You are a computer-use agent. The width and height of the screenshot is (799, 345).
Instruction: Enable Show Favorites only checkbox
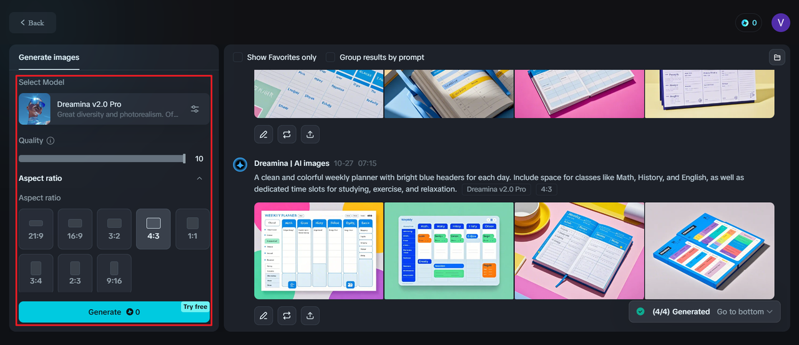click(238, 57)
